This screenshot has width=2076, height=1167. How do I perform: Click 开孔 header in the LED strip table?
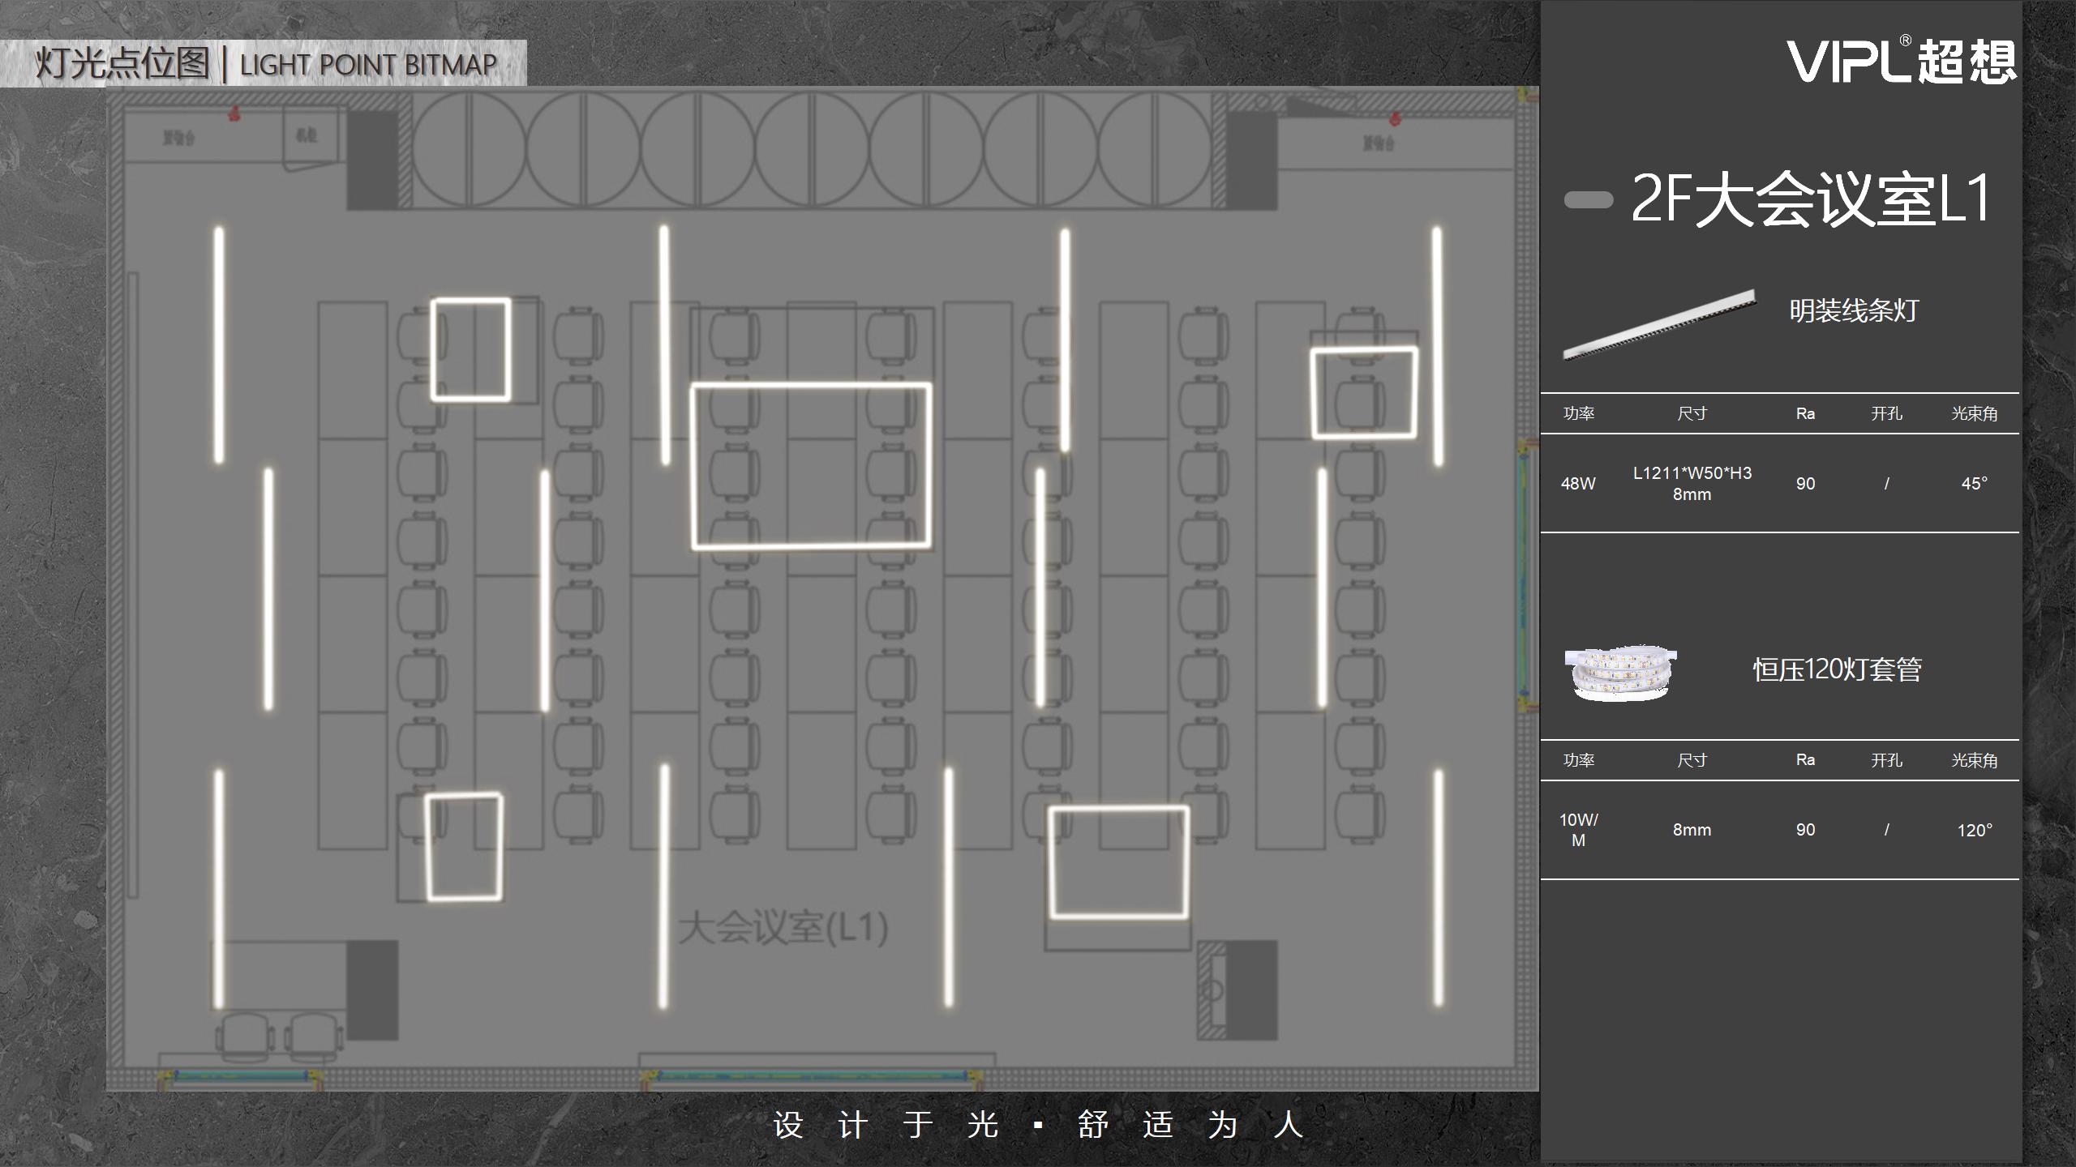1887,760
